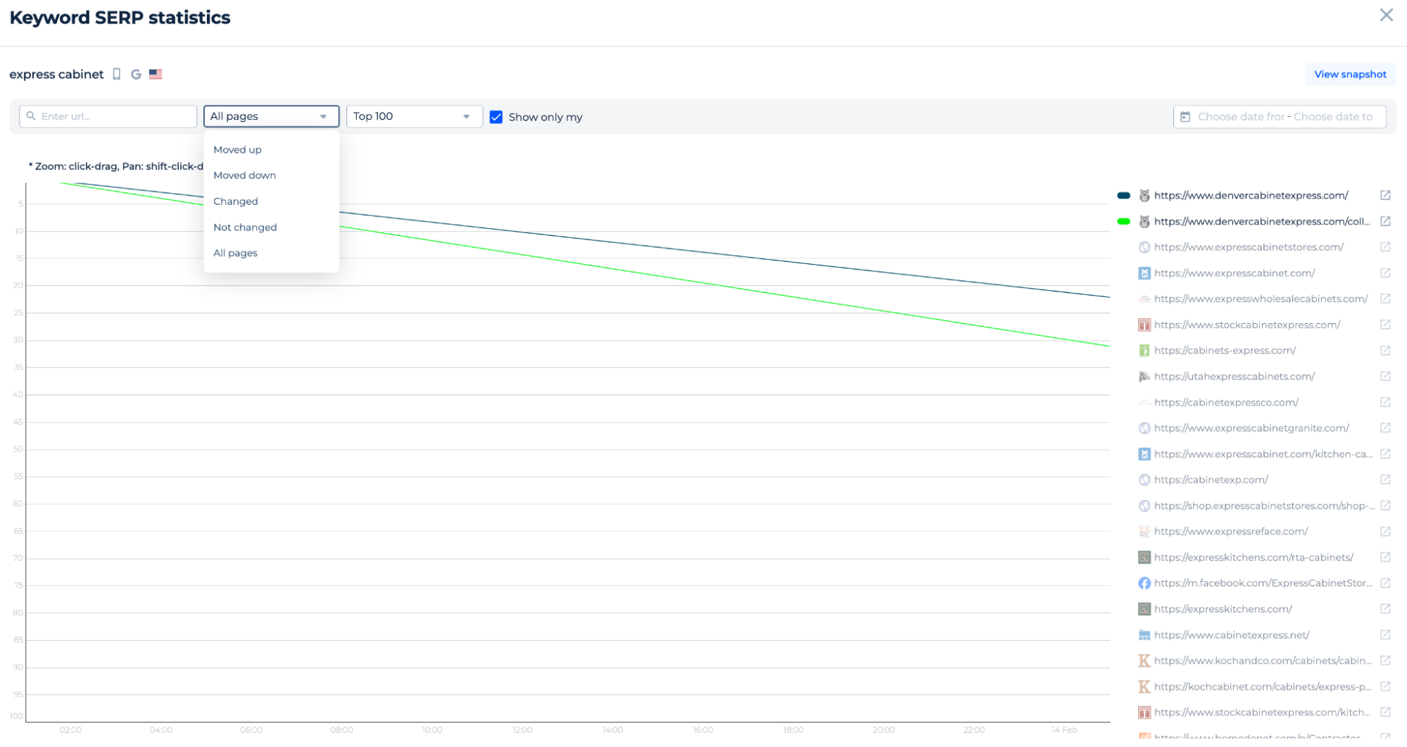The height and width of the screenshot is (747, 1407).
Task: Click dark blue swatch for denvercabinetexpress.com/
Action: [1123, 195]
